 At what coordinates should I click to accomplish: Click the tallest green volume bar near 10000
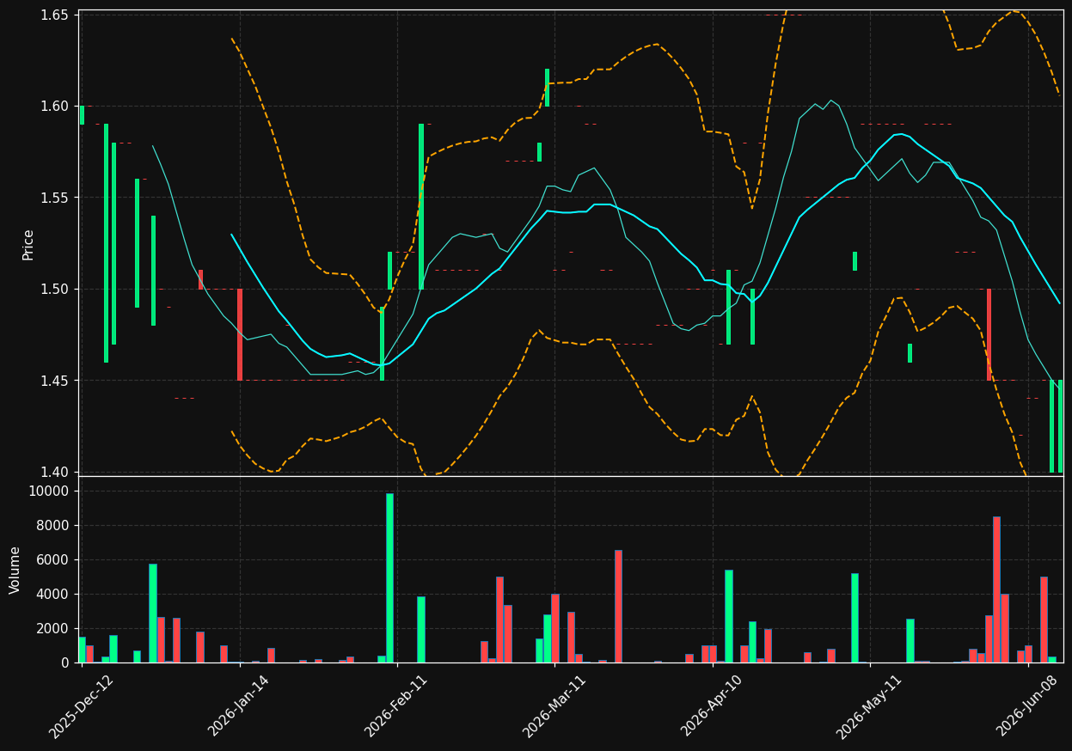pyautogui.click(x=389, y=578)
